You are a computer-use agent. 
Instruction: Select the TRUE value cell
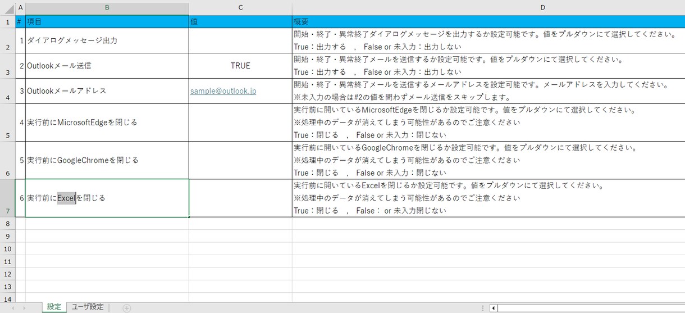click(x=240, y=66)
